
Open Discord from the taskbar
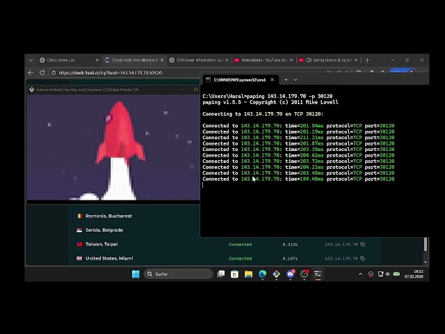(290, 274)
